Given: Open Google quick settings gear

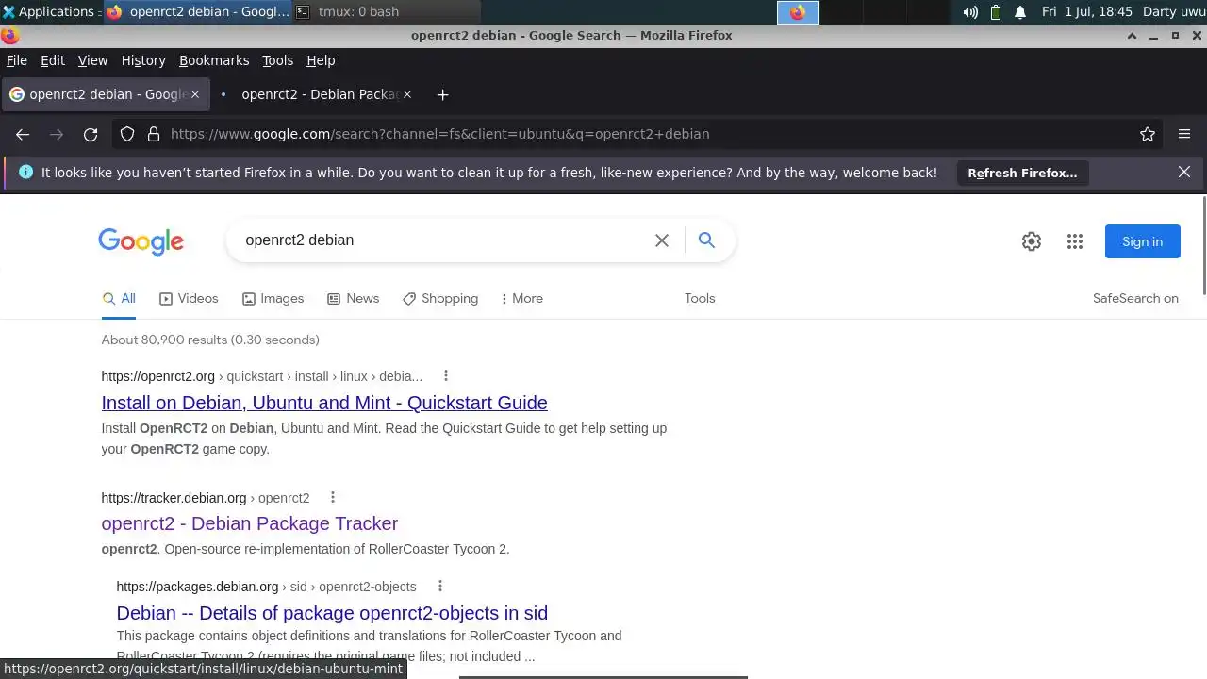Looking at the screenshot, I should 1032,241.
